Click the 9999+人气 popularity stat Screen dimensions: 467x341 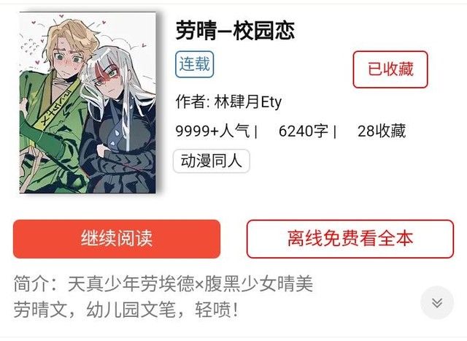coord(212,131)
